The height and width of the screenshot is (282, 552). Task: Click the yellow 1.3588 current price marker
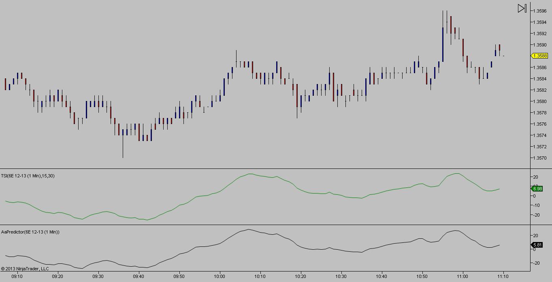click(539, 56)
